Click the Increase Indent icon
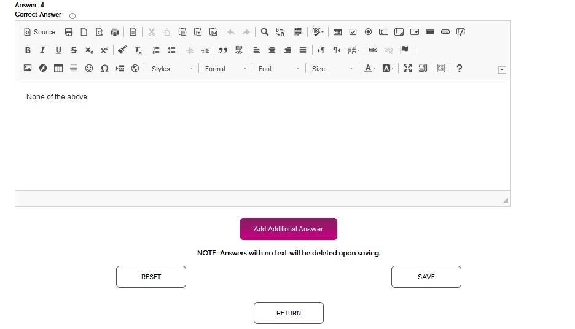 click(x=205, y=50)
